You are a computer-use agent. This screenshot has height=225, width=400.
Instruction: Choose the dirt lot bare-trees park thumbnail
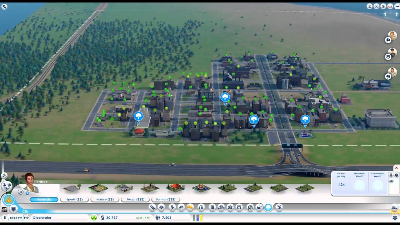pyautogui.click(x=150, y=188)
